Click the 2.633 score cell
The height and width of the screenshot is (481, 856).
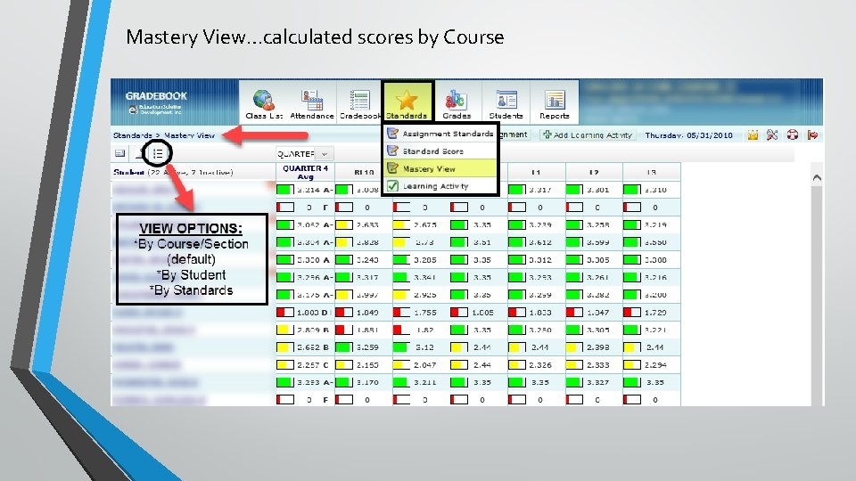364,224
